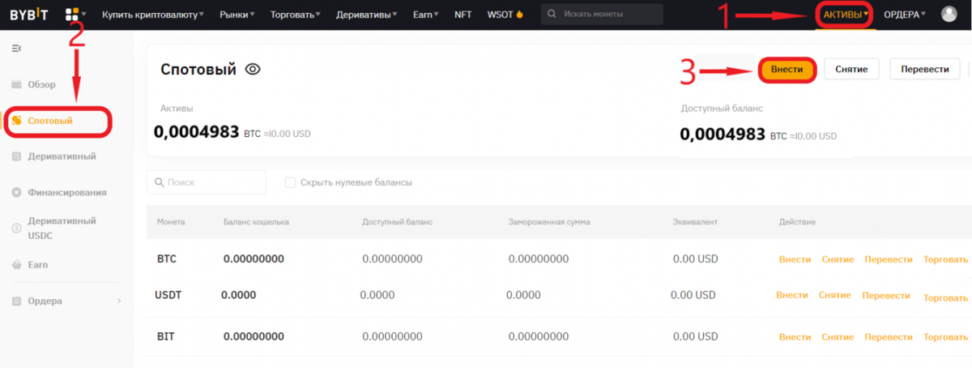Open Торговать dropdown menu
This screenshot has width=972, height=368.
coord(295,15)
